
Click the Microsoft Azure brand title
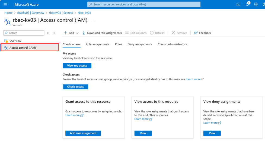tap(27, 5)
